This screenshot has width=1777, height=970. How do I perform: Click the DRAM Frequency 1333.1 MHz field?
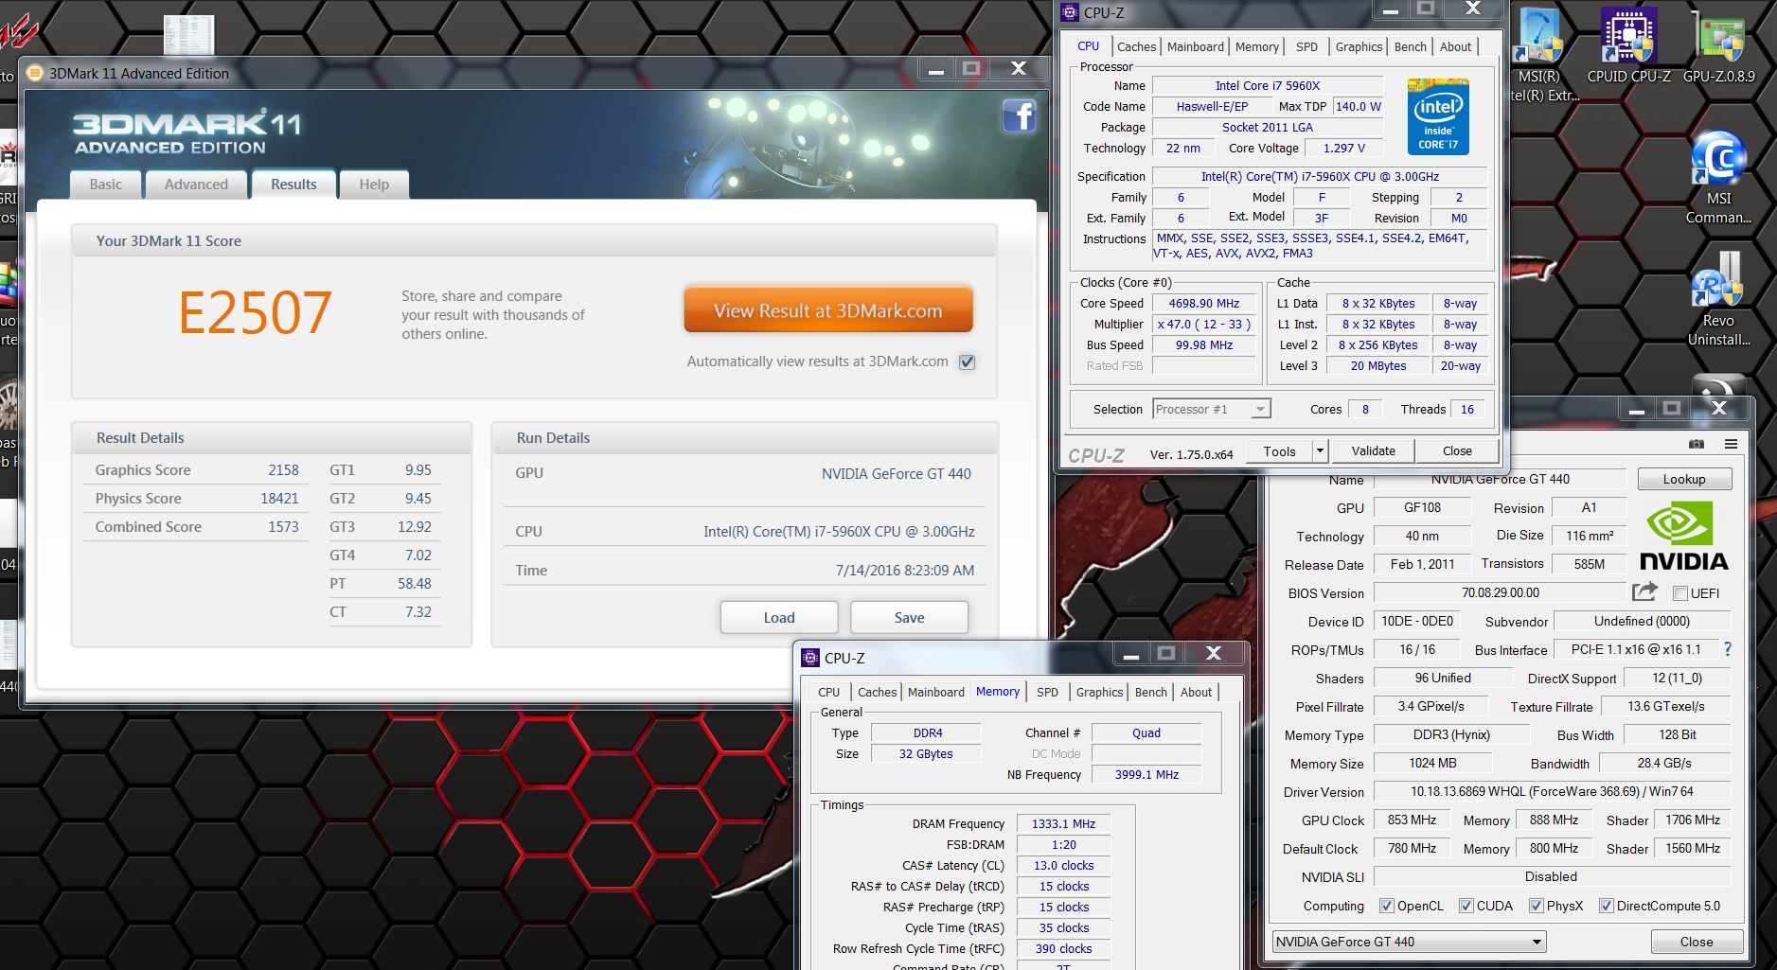[x=1063, y=823]
